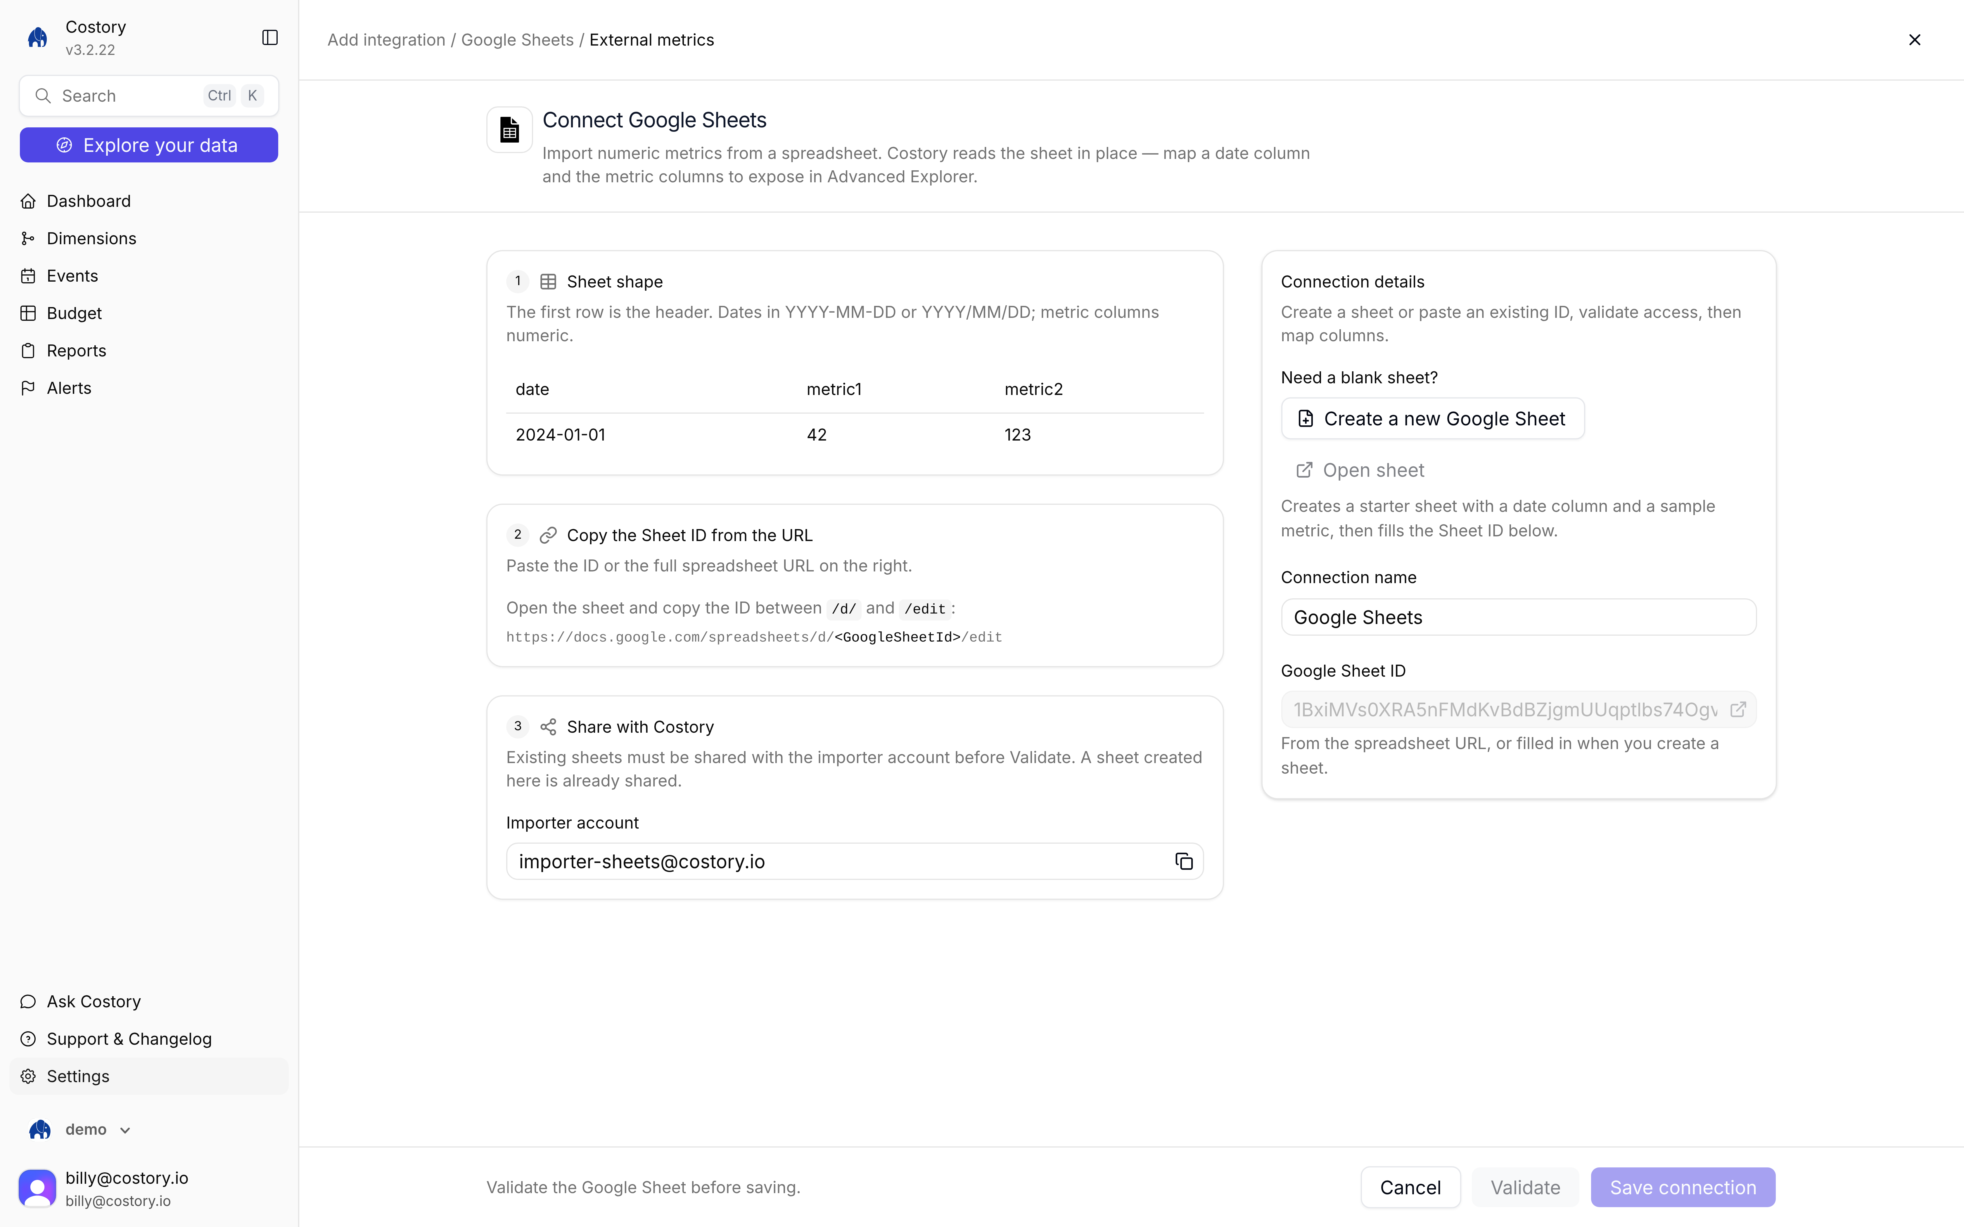Click the table icon beside Sheet shape
Viewport: 1964px width, 1227px height.
549,282
